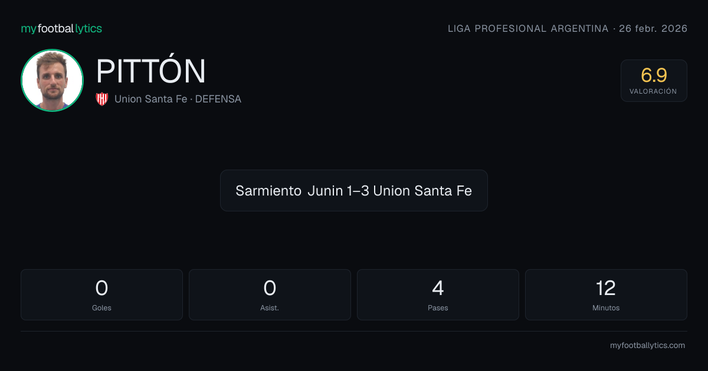Open the myfootballytics.com footer link
708x371 pixels.
tap(647, 346)
